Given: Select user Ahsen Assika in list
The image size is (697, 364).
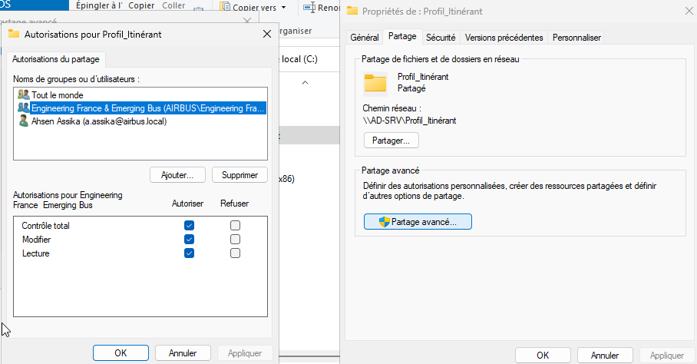Looking at the screenshot, I should pos(99,121).
